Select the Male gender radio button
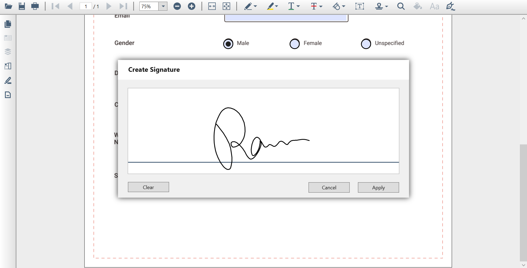 (x=228, y=44)
